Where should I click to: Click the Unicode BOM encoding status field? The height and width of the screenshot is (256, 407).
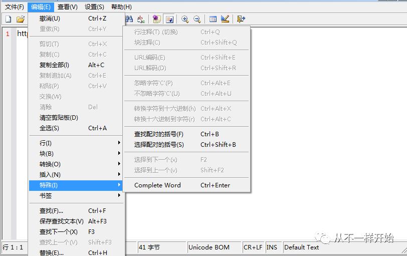[x=215, y=247]
